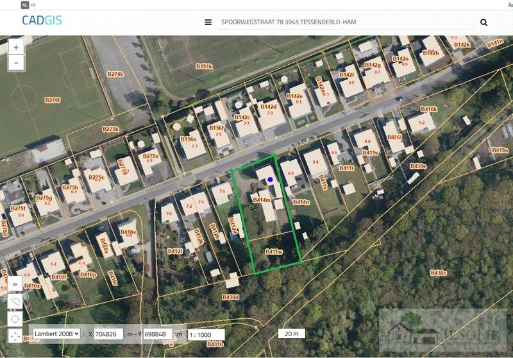Image resolution: width=513 pixels, height=358 pixels.
Task: Click parcel label B414n
Action: click(x=301, y=202)
